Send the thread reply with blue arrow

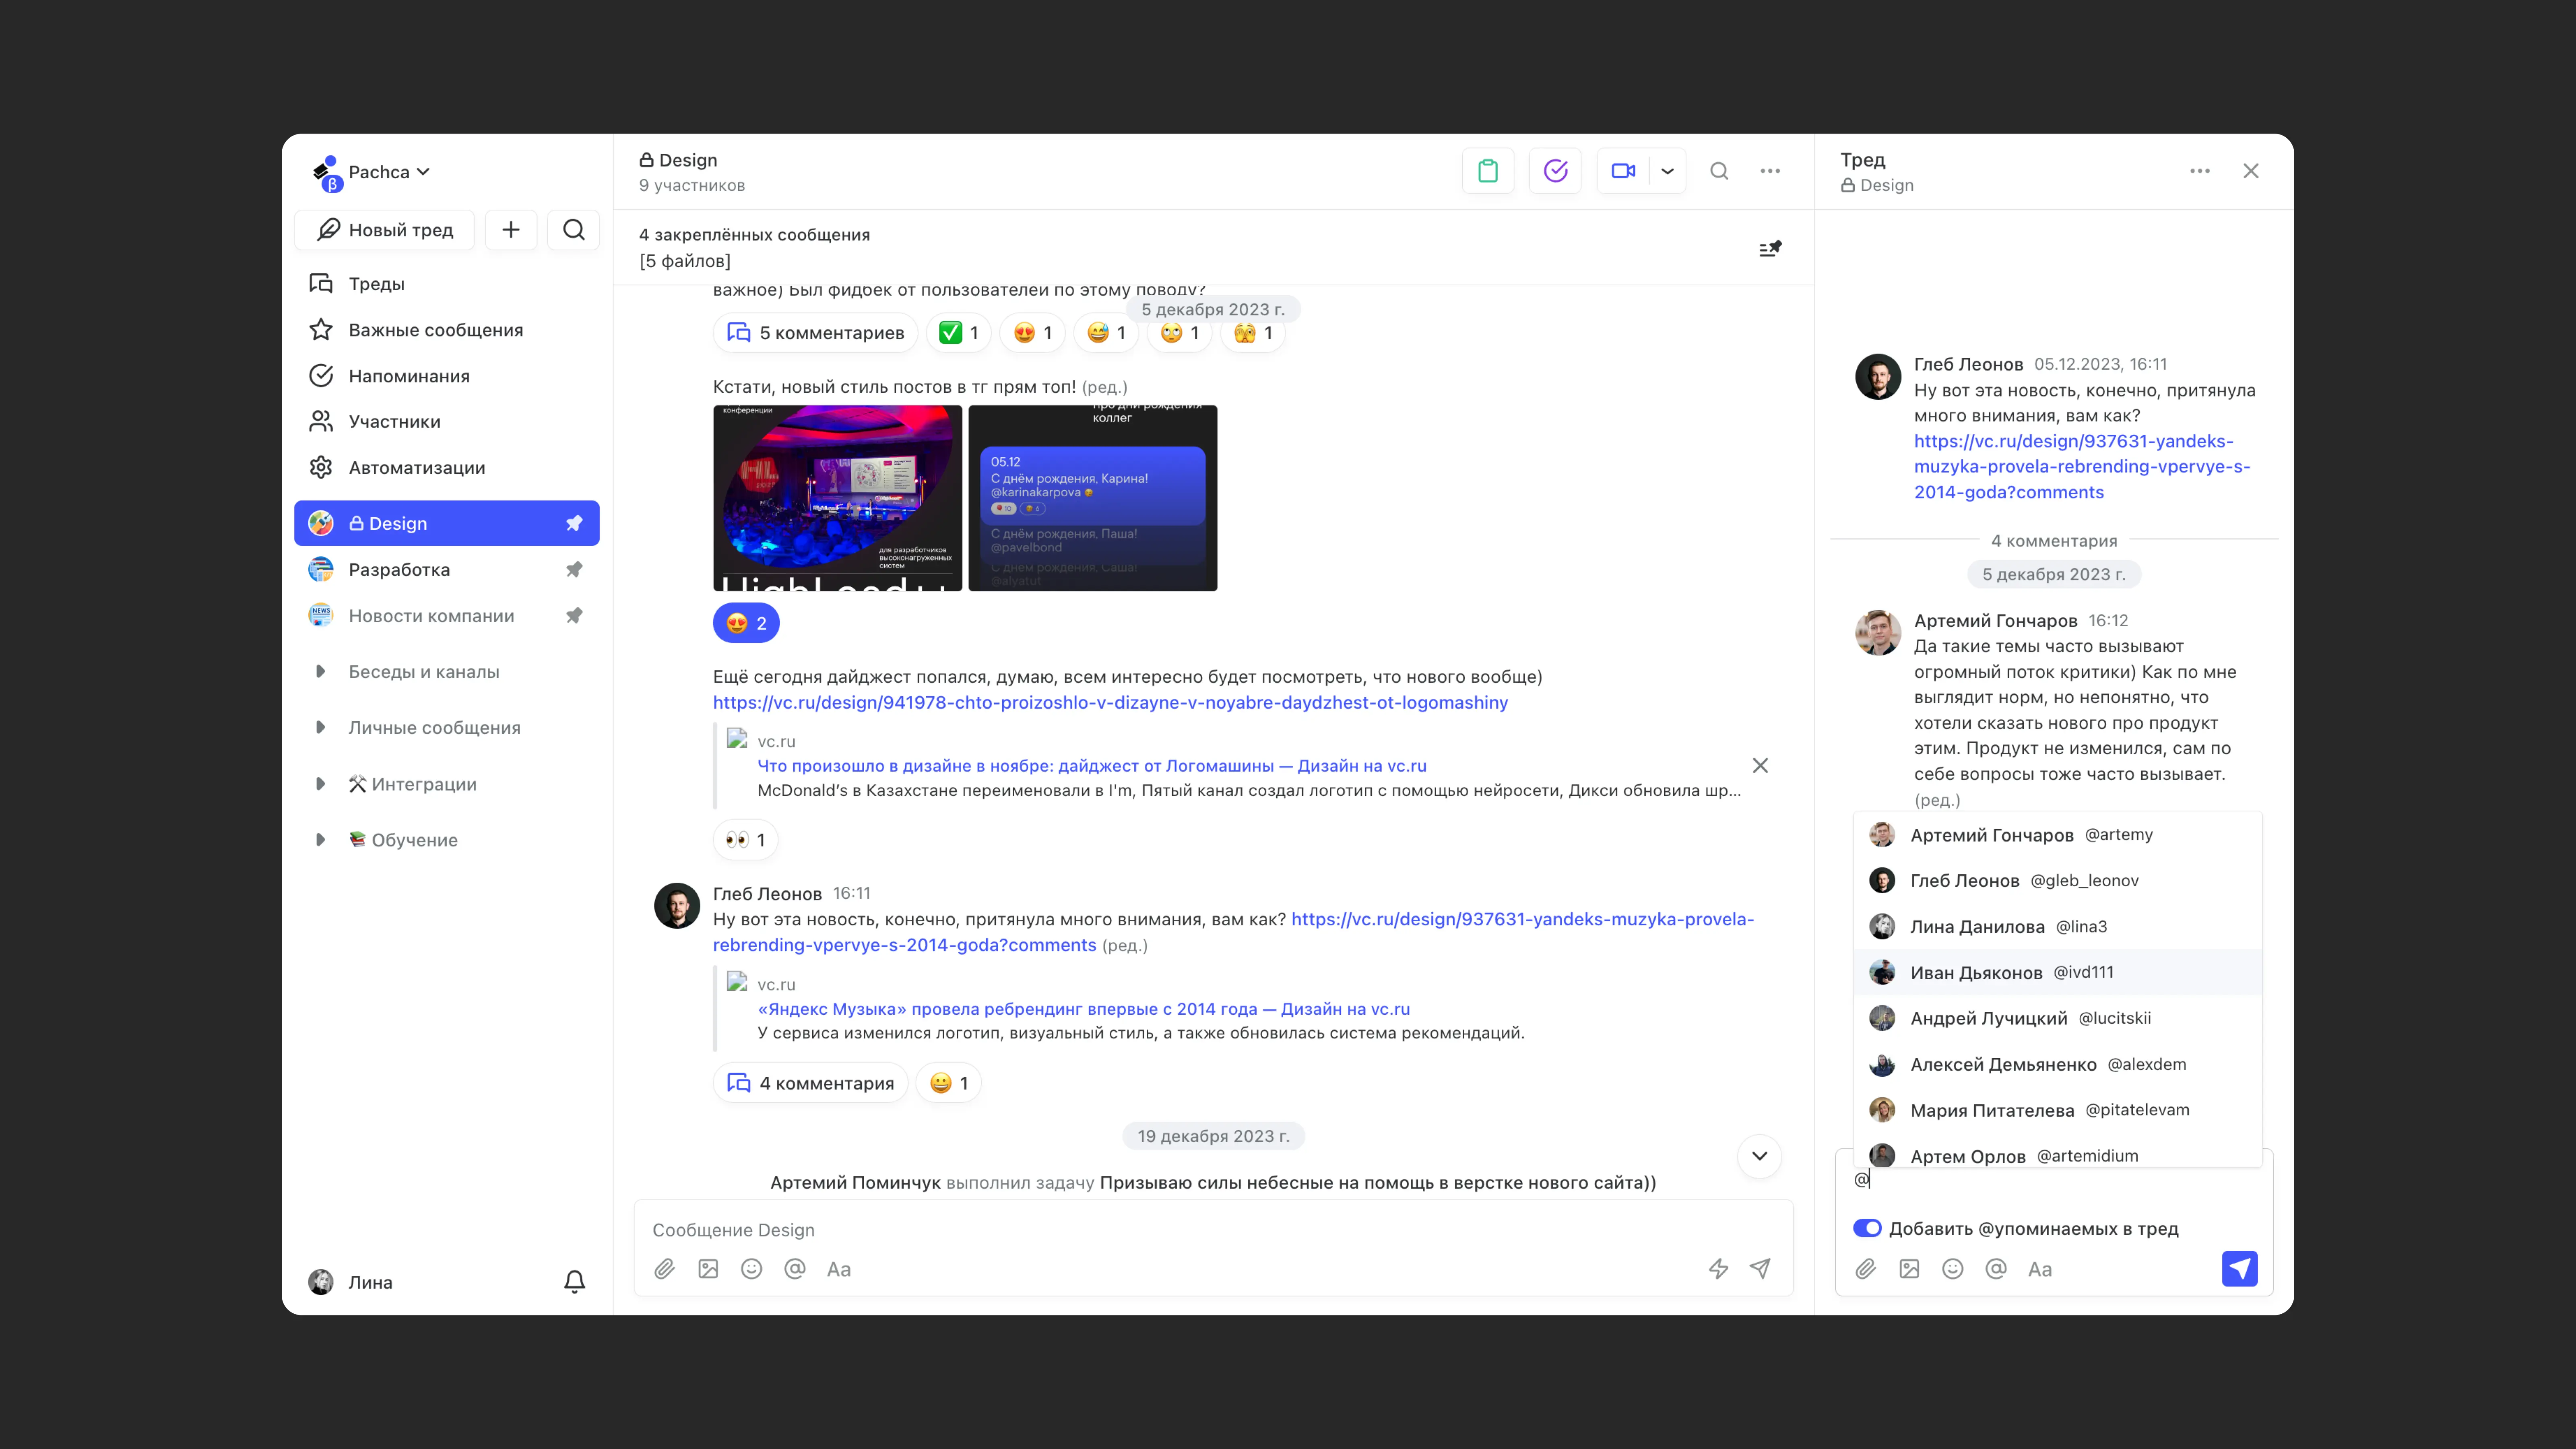click(2239, 1269)
